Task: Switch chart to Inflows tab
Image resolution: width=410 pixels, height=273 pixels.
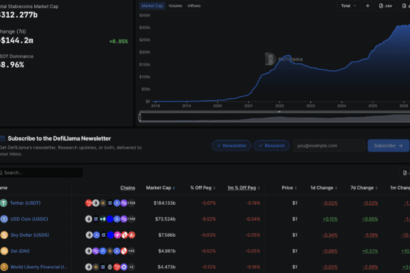Action: point(194,5)
